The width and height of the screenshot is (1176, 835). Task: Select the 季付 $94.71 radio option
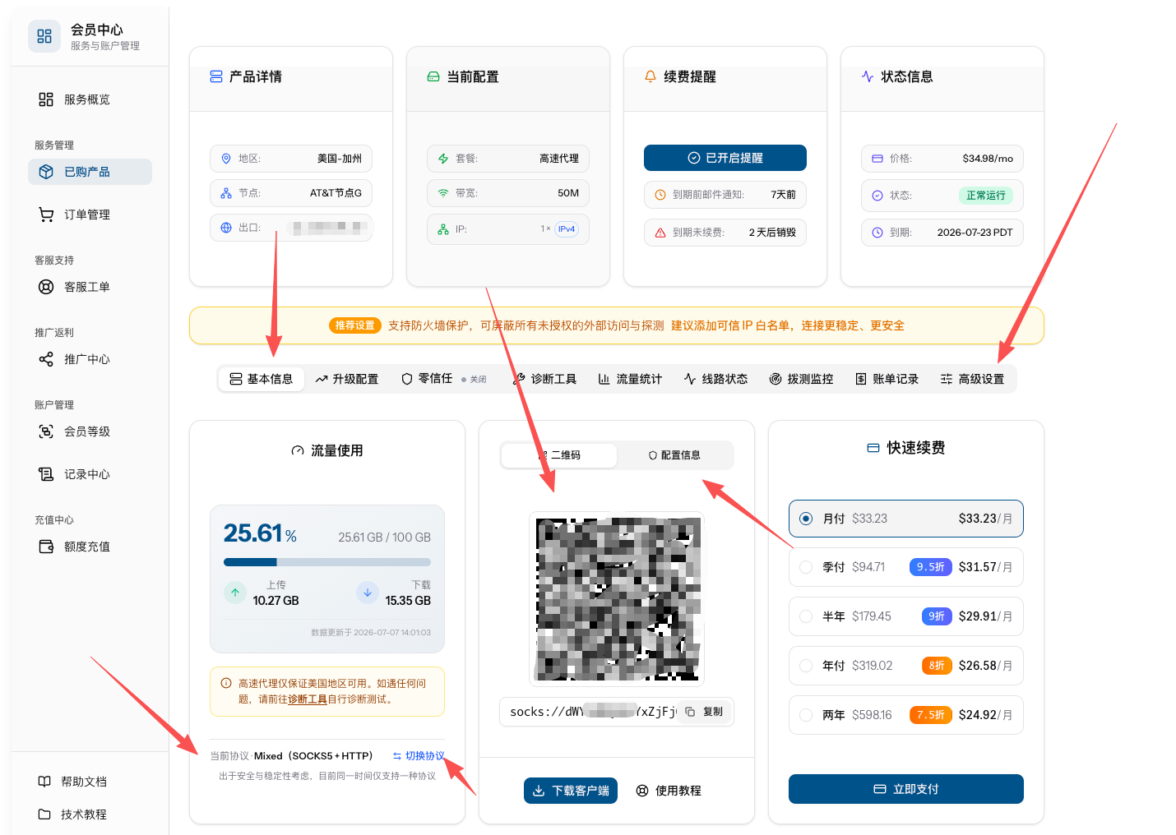pos(806,567)
